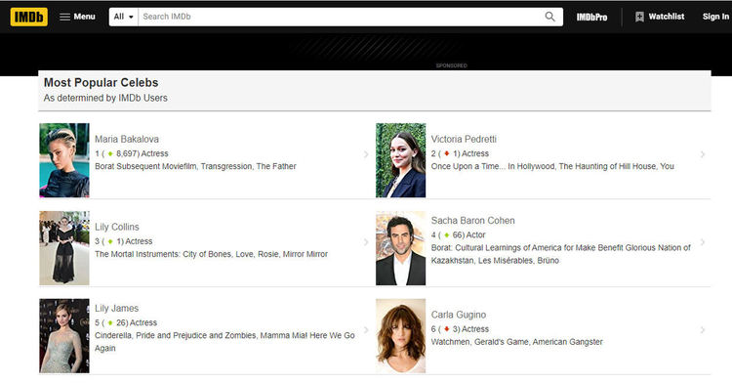Select the Watchlist menu text

click(x=667, y=17)
